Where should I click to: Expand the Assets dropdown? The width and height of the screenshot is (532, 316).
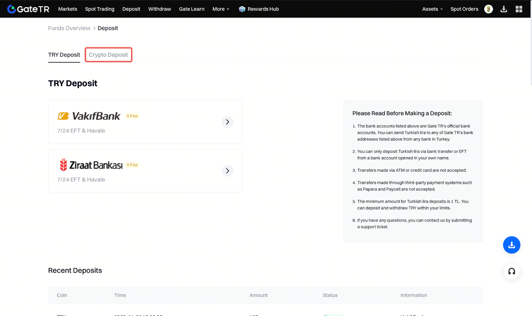(x=432, y=9)
